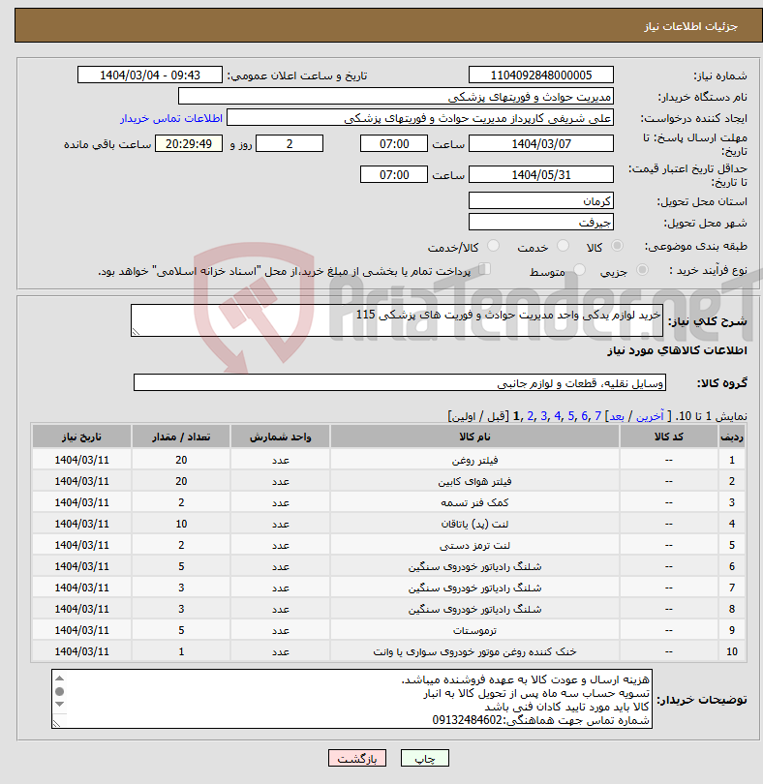This screenshot has width=763, height=784.
Task: Click the ایجاد کننده درخواست field
Action: 420,118
